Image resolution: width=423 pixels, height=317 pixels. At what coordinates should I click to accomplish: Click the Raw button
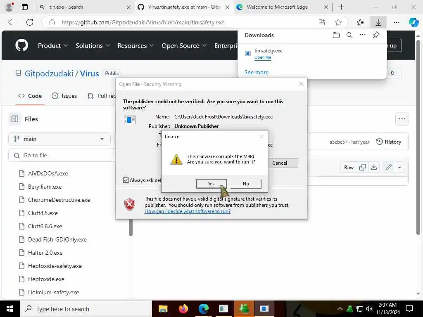pyautogui.click(x=349, y=168)
